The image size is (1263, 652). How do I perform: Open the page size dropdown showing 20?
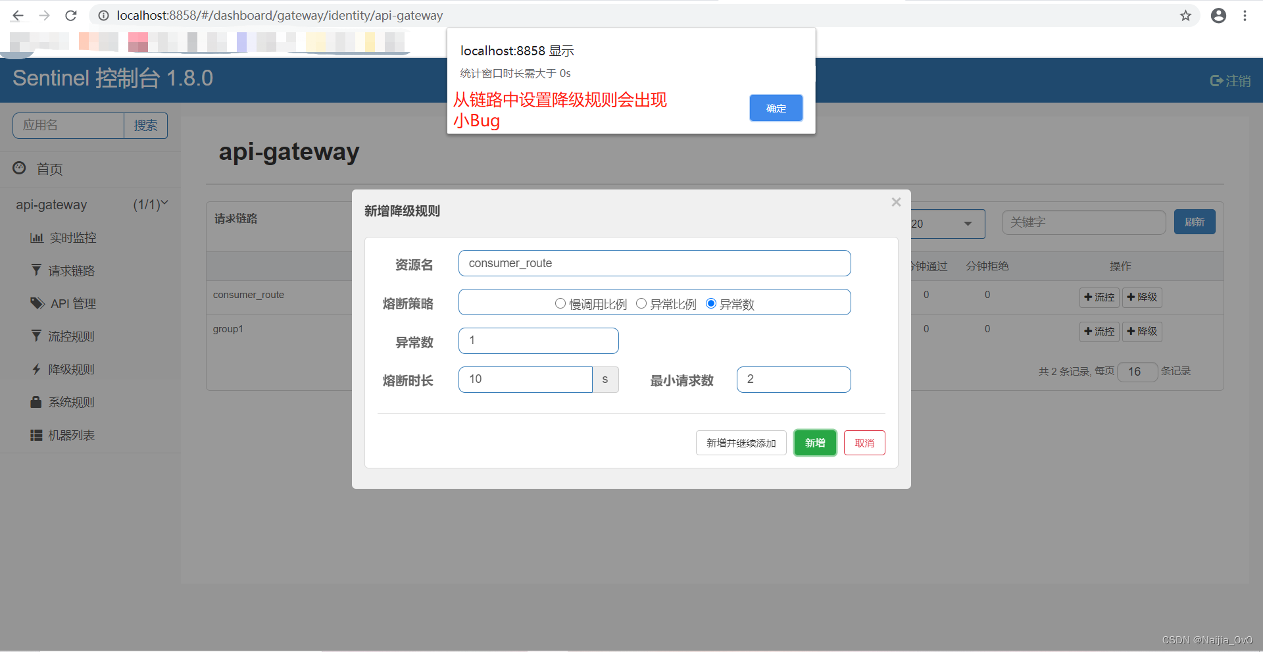(947, 224)
